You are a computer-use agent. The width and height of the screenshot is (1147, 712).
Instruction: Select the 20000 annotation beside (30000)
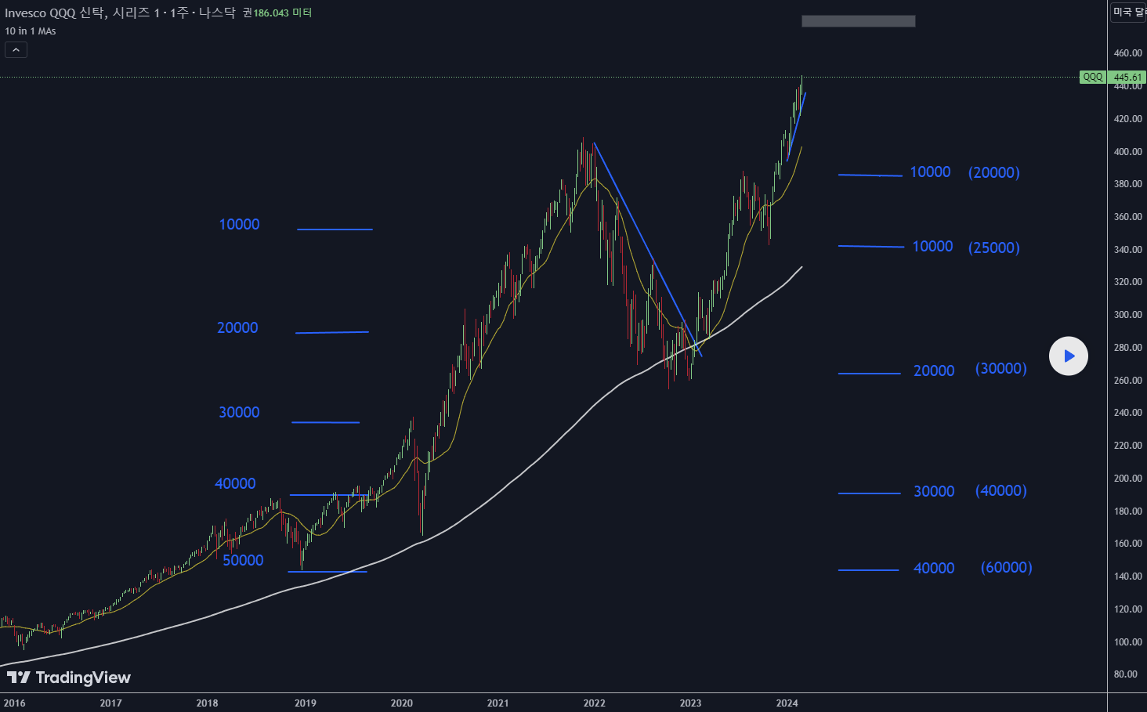934,370
